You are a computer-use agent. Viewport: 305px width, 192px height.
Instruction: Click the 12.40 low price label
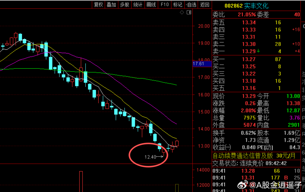point(150,157)
